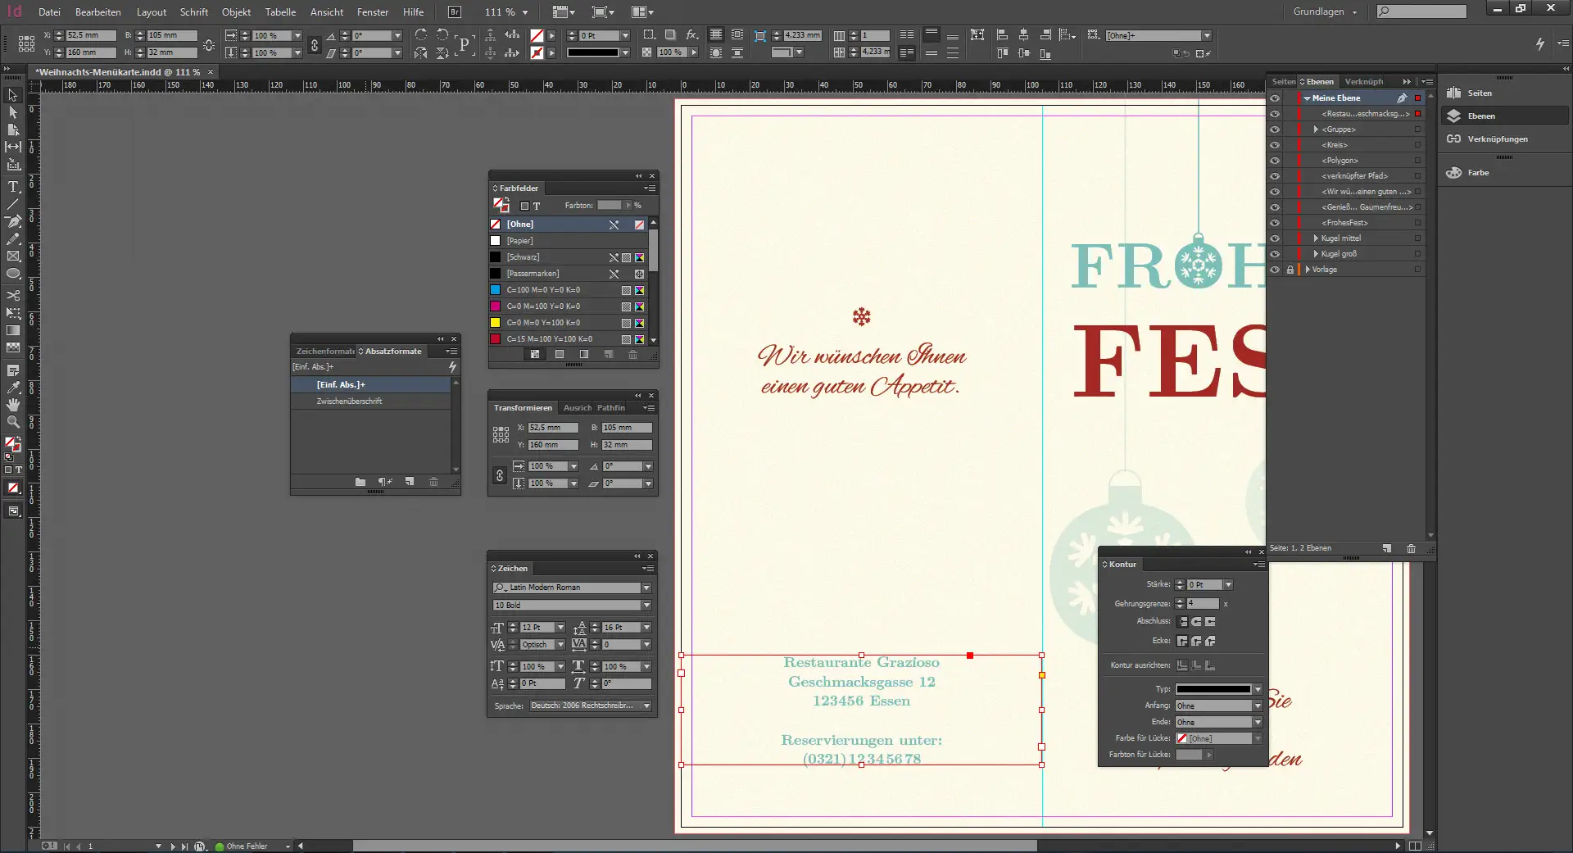
Task: Open the Objekt menu
Action: (236, 12)
